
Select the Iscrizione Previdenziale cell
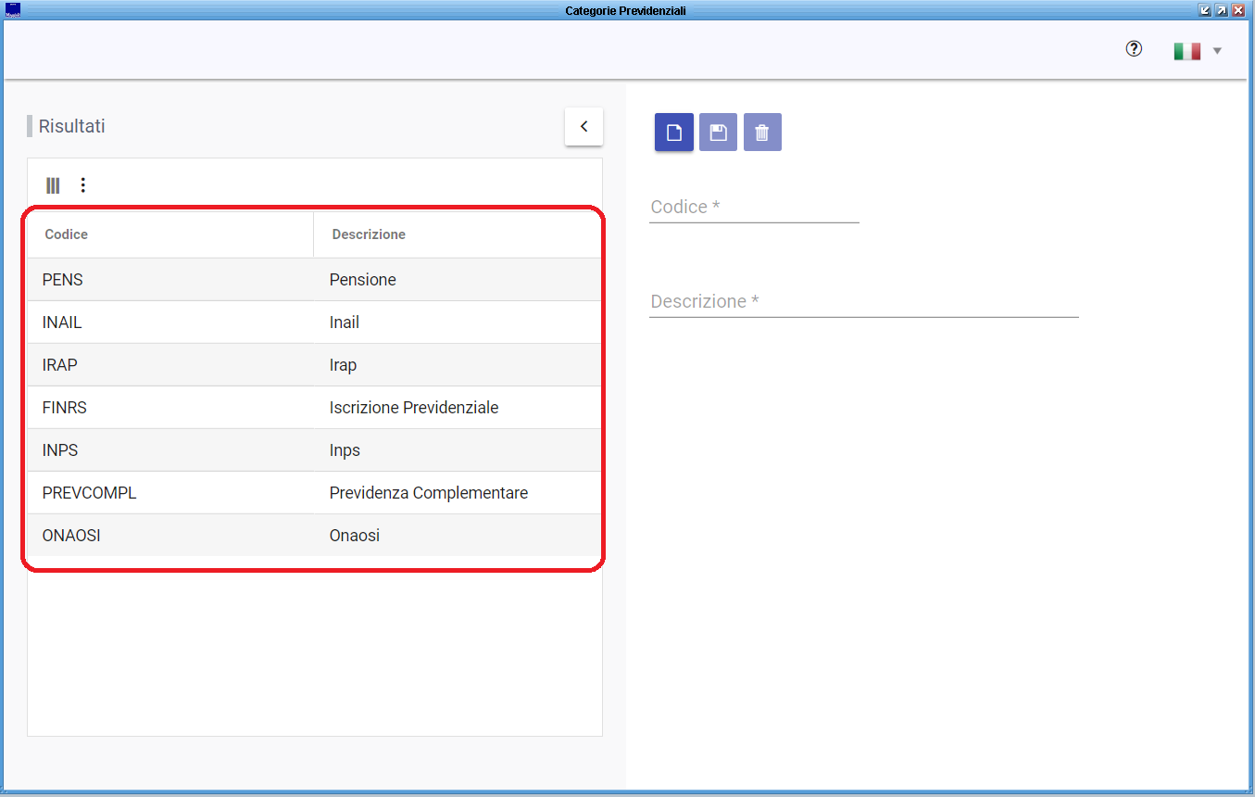[458, 408]
